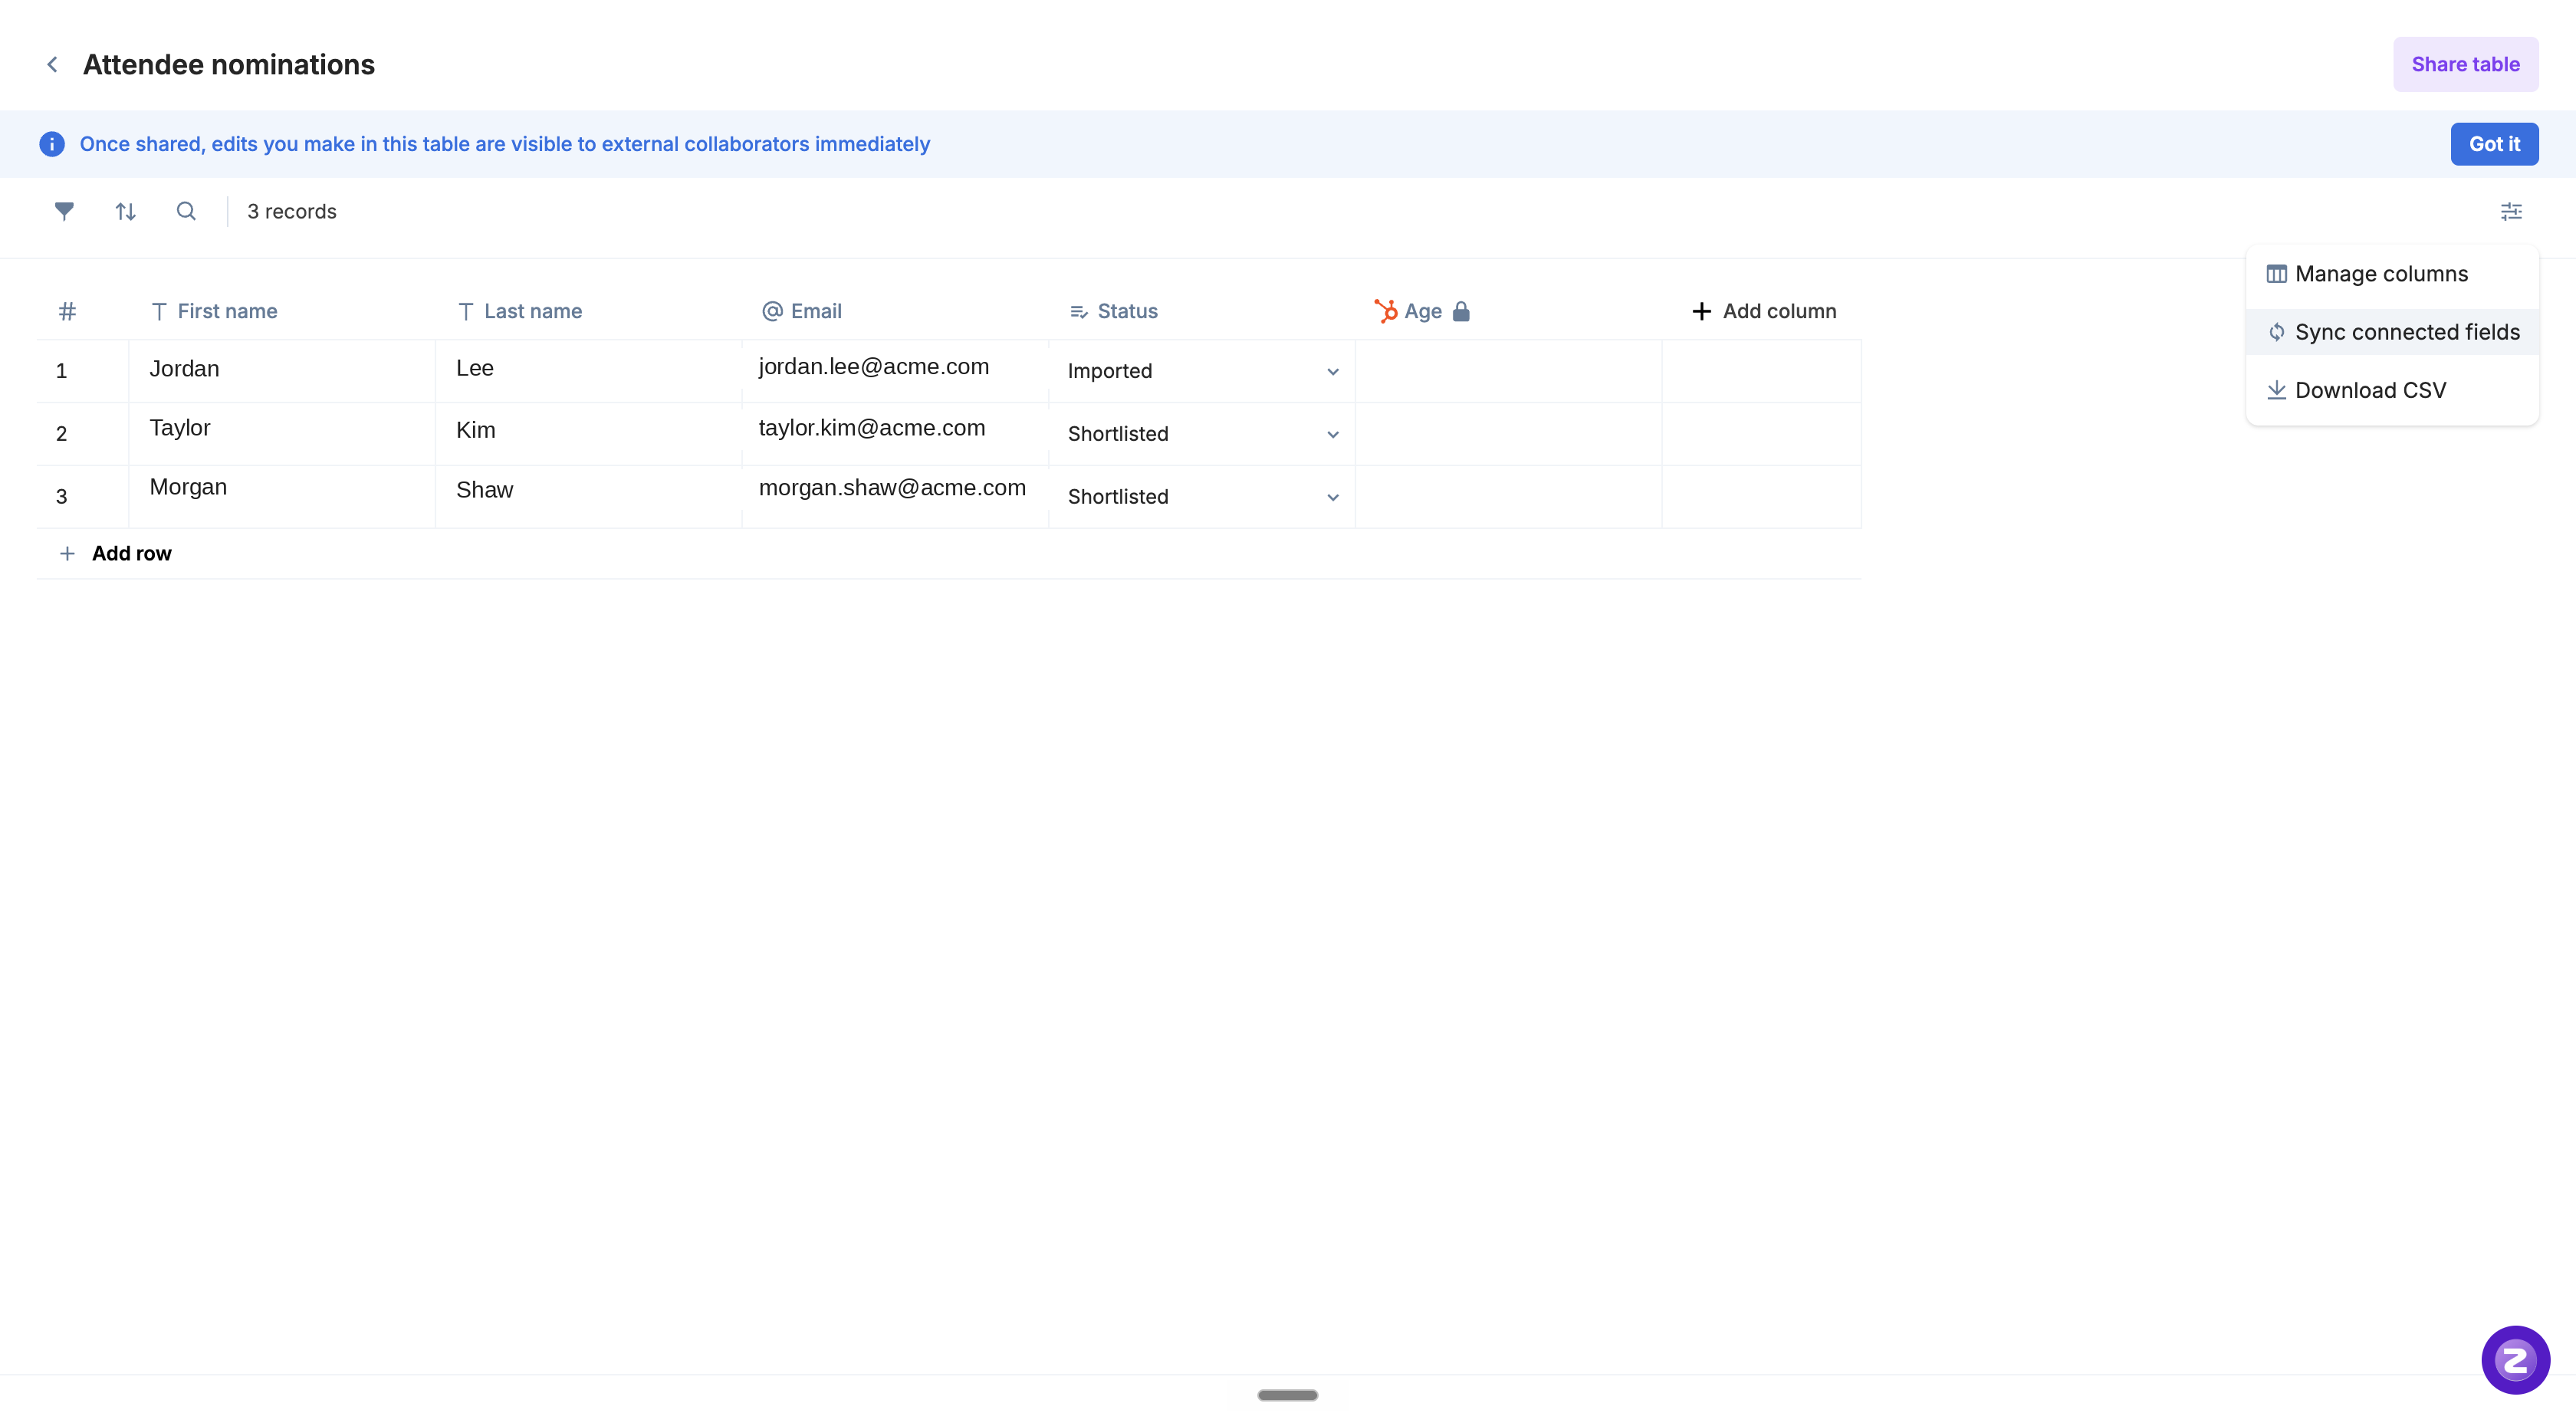2576x1423 pixels.
Task: Click the plus icon next to Add column
Action: tap(1701, 311)
